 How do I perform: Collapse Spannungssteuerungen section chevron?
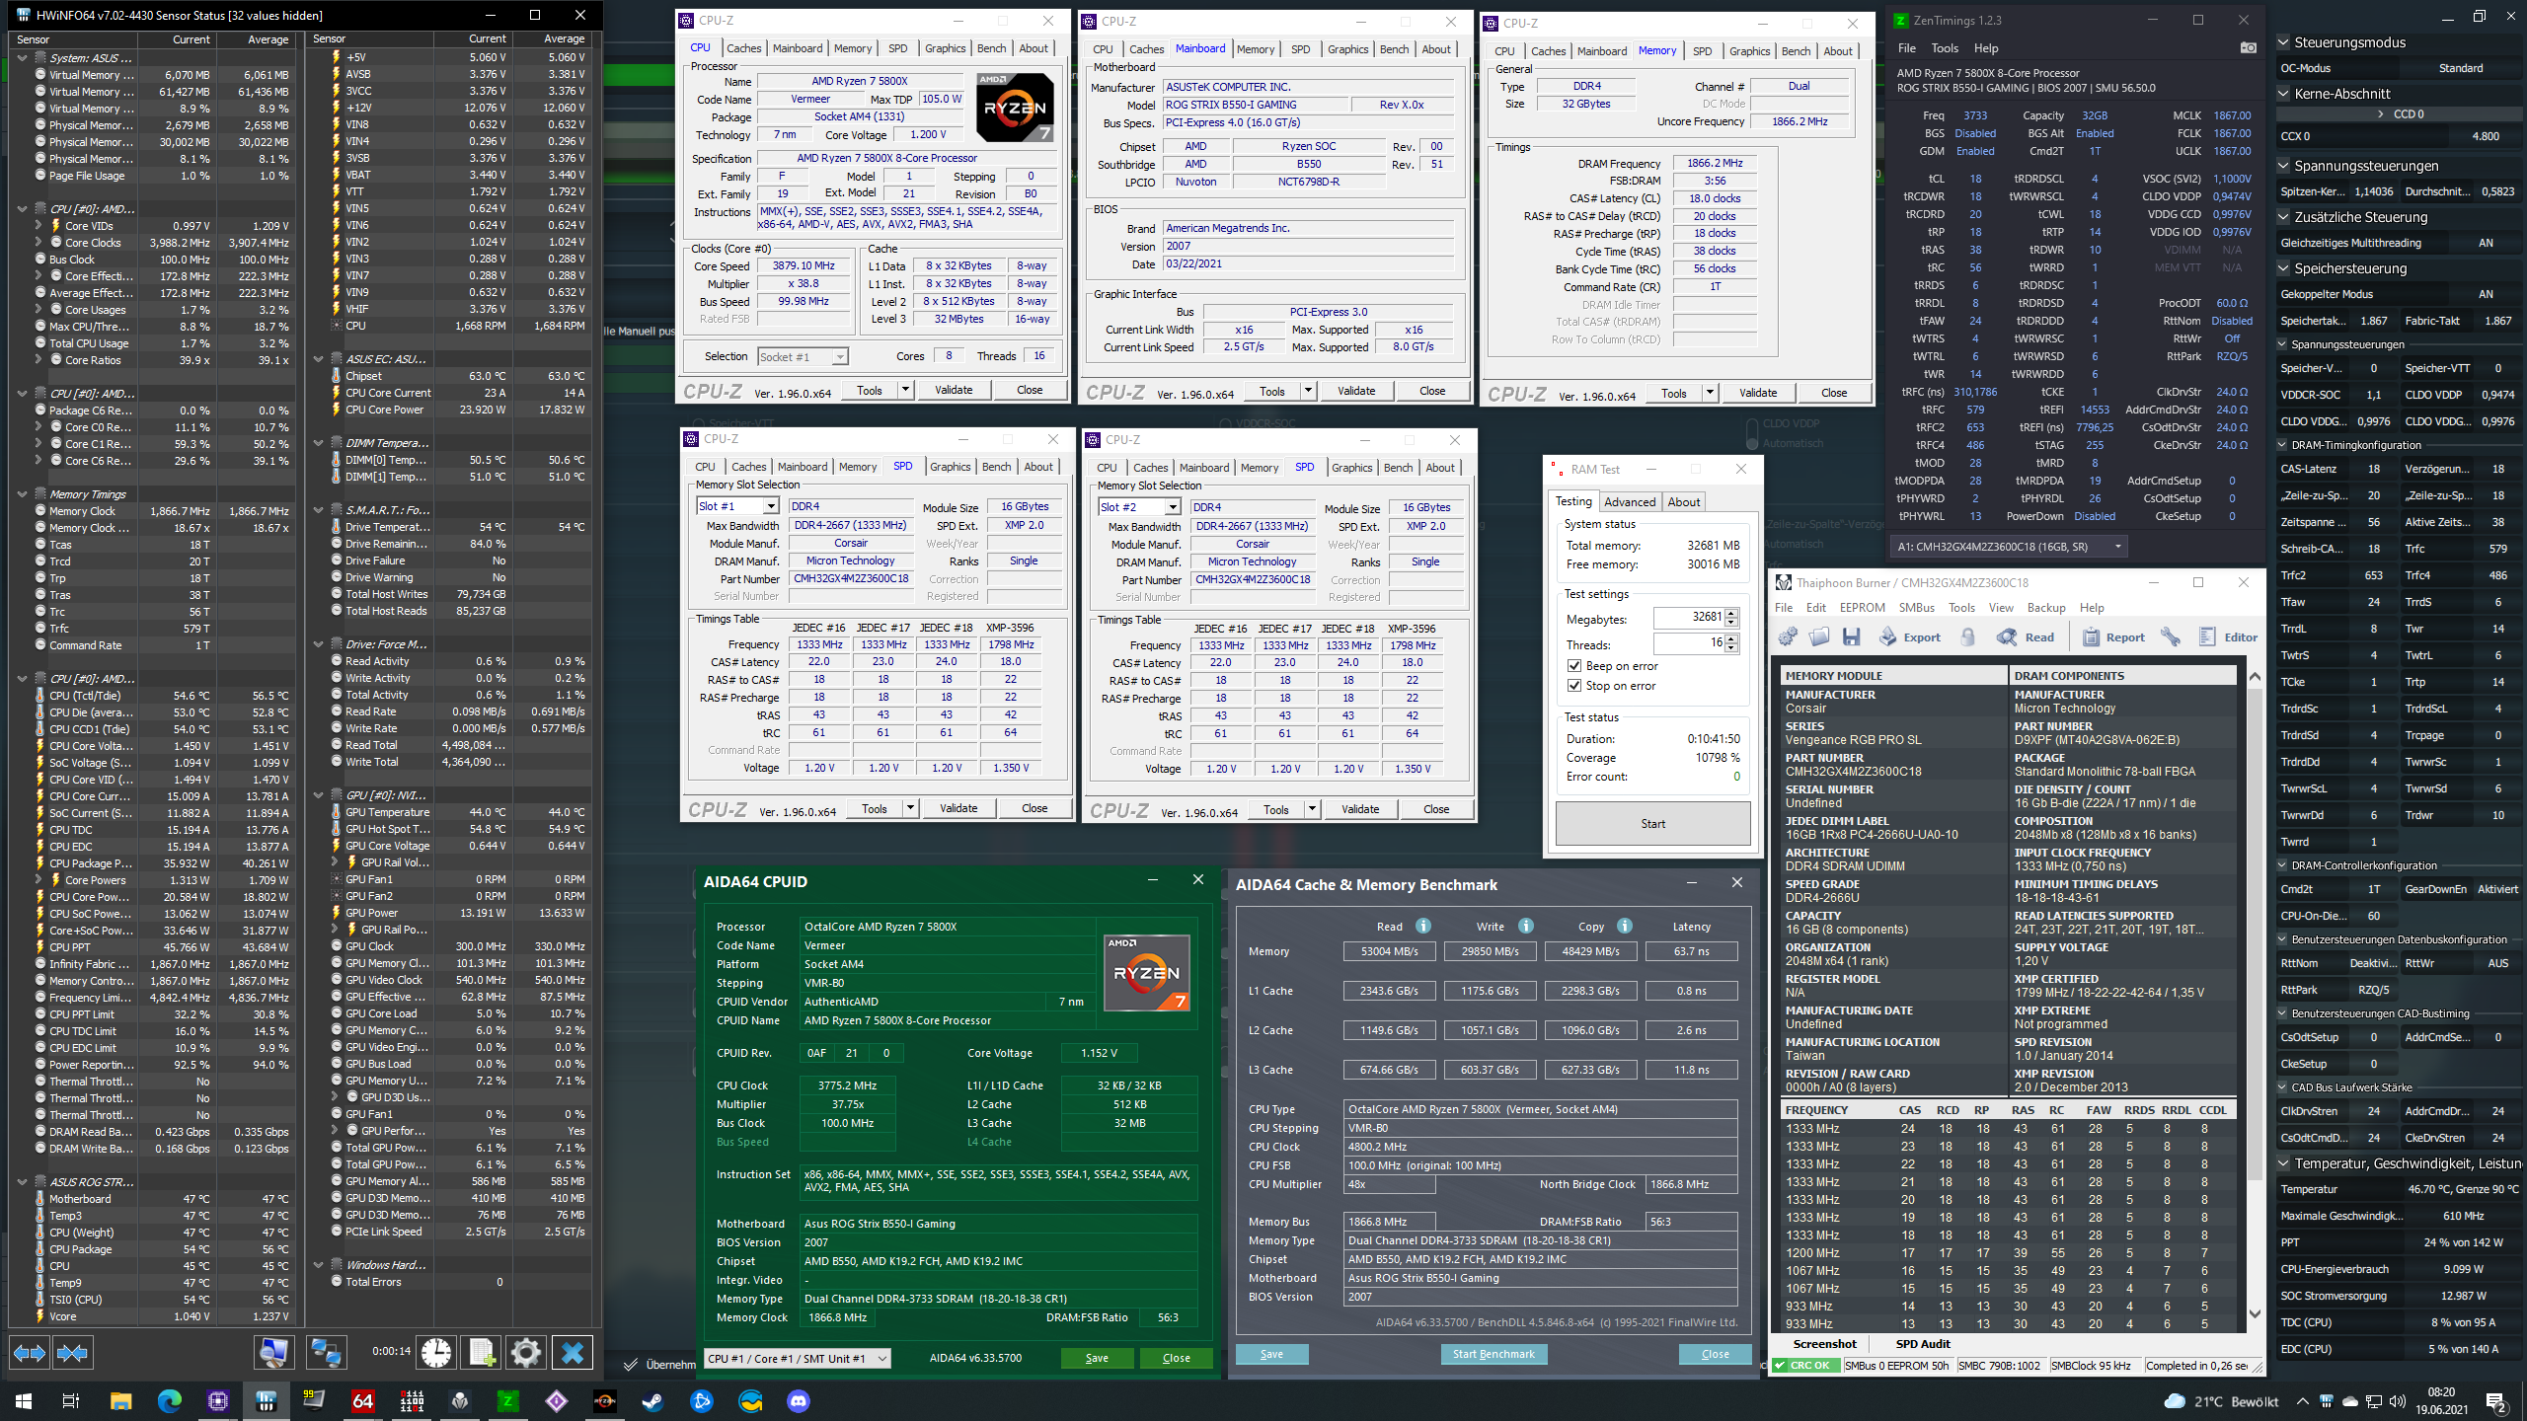(2283, 166)
